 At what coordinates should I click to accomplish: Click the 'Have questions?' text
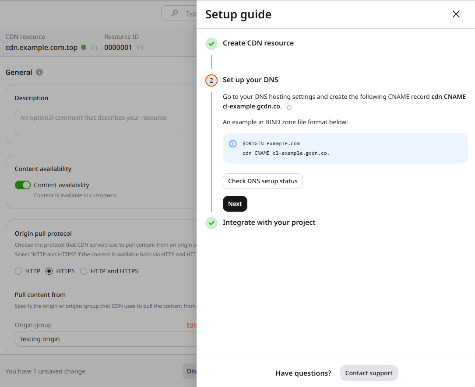(x=303, y=373)
